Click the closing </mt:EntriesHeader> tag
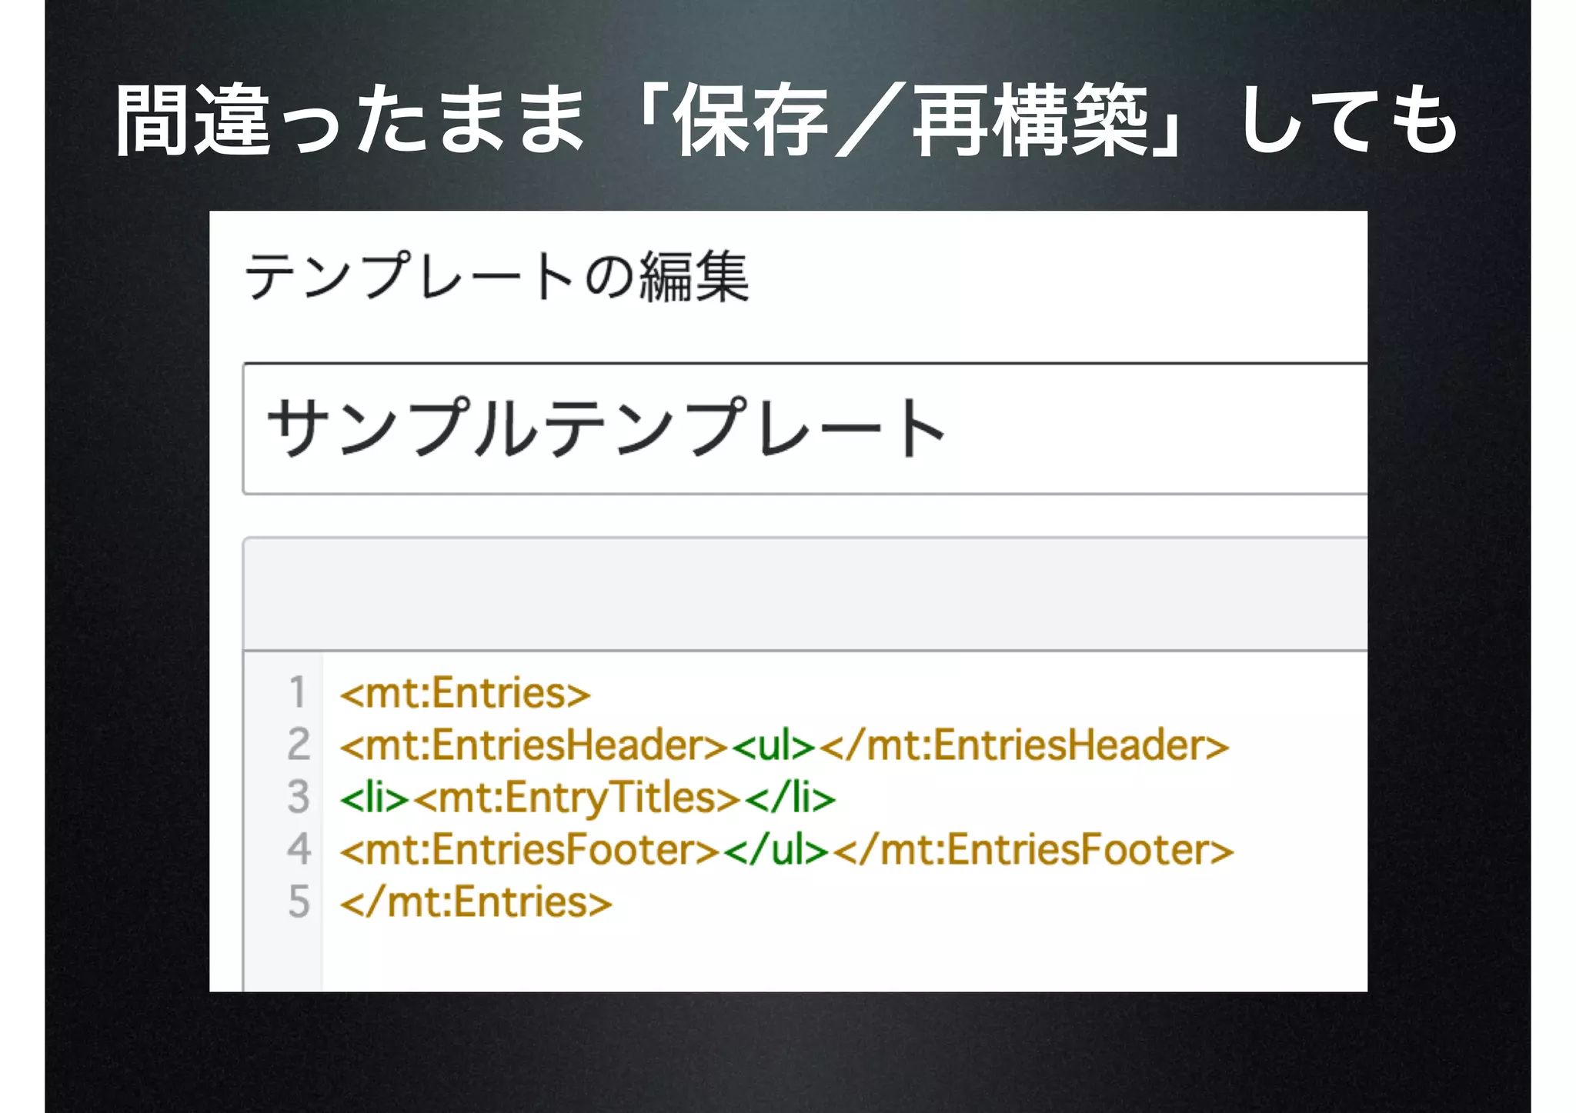Screen dimensions: 1576x1113 point(1023,745)
